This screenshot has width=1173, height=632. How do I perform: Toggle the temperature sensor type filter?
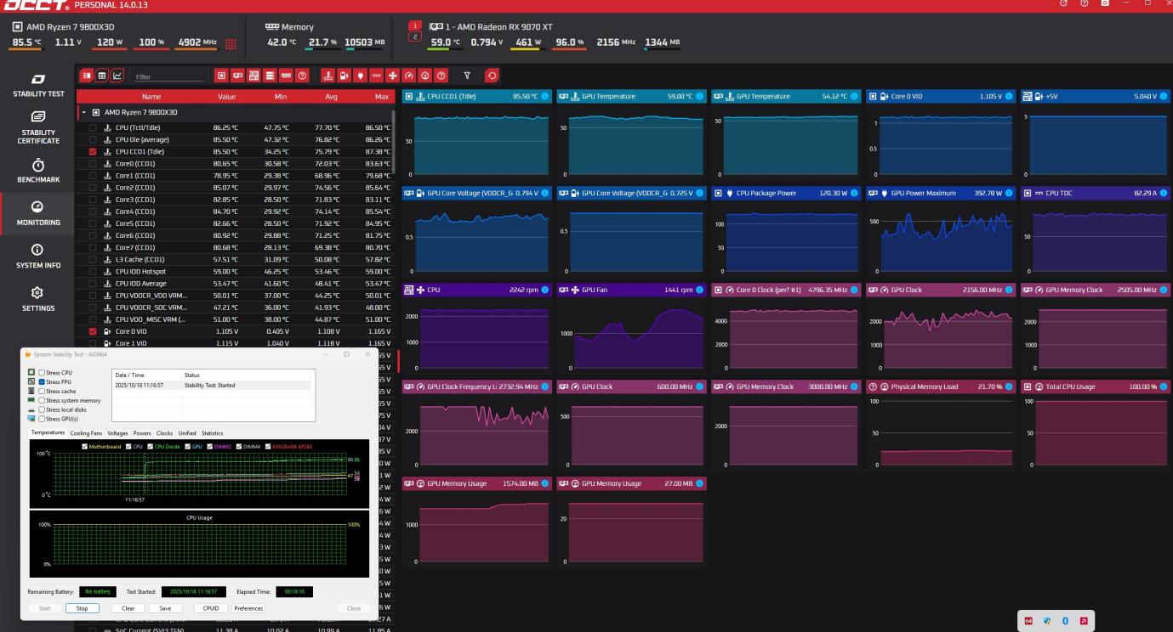327,76
